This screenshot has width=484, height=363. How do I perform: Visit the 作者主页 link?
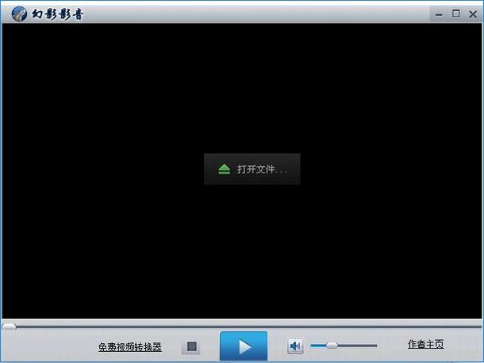pos(425,344)
